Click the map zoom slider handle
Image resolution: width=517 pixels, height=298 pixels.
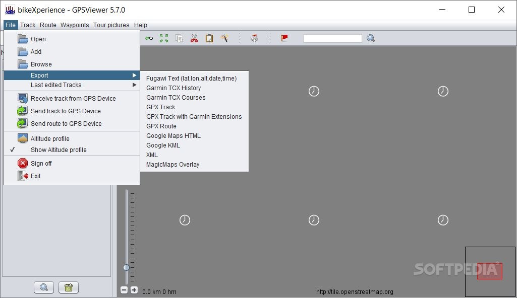(127, 267)
